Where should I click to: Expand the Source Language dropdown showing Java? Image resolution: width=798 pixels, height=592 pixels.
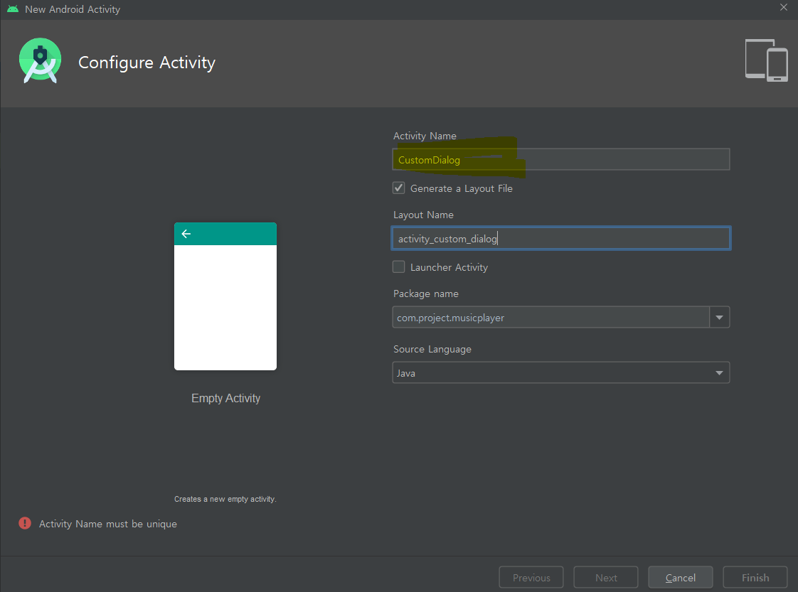pyautogui.click(x=561, y=373)
